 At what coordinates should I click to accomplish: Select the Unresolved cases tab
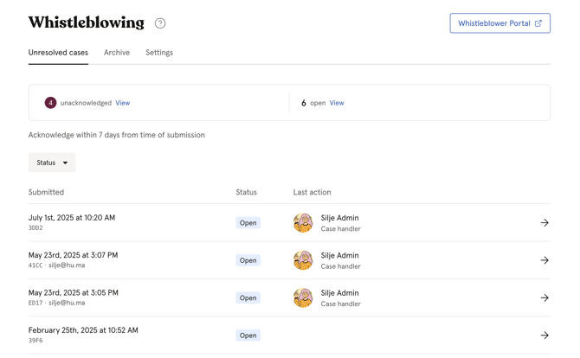pos(58,53)
